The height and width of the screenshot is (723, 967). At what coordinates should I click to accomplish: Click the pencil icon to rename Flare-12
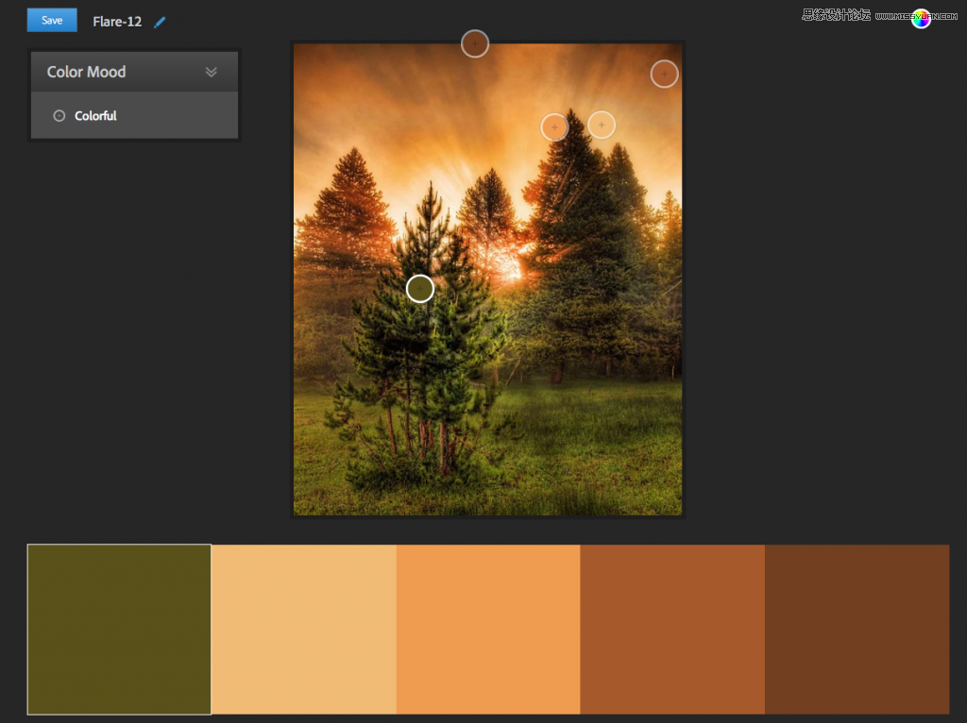click(x=160, y=22)
